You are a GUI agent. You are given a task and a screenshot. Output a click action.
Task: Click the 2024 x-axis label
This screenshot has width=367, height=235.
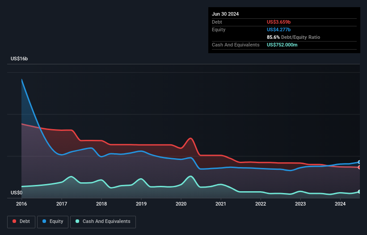click(x=340, y=204)
